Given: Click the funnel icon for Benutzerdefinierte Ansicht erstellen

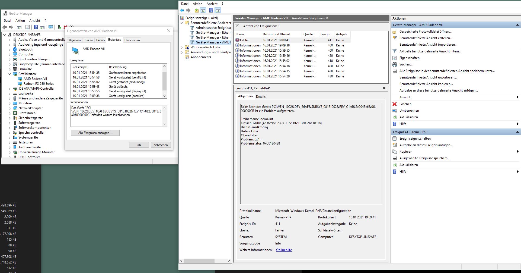Looking at the screenshot, I should (x=395, y=38).
